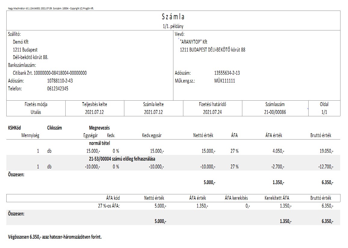Select the supplier name Demó Kft

[21, 42]
